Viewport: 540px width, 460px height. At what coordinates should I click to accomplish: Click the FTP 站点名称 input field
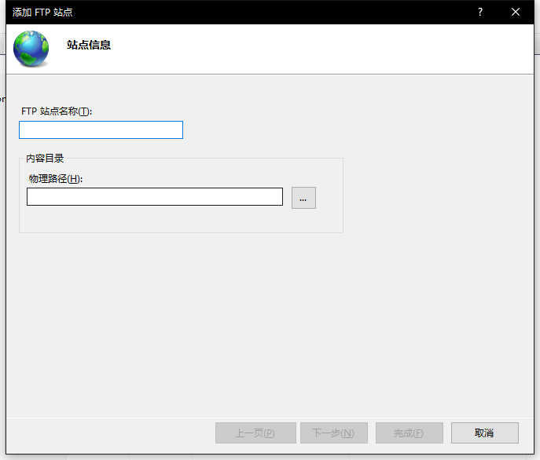pyautogui.click(x=101, y=130)
